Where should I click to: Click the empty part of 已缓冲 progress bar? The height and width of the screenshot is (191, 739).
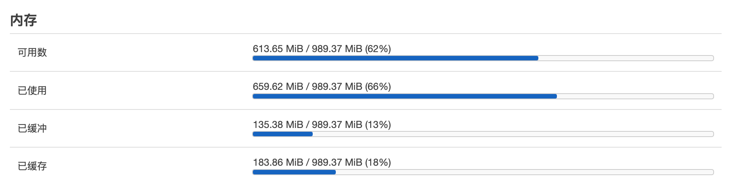[x=513, y=134]
